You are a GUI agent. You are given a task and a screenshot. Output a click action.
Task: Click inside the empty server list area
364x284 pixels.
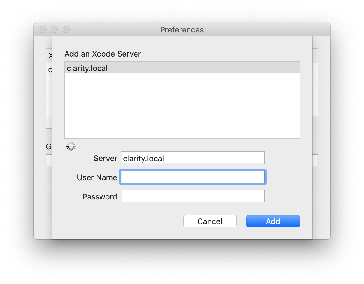coord(182,105)
